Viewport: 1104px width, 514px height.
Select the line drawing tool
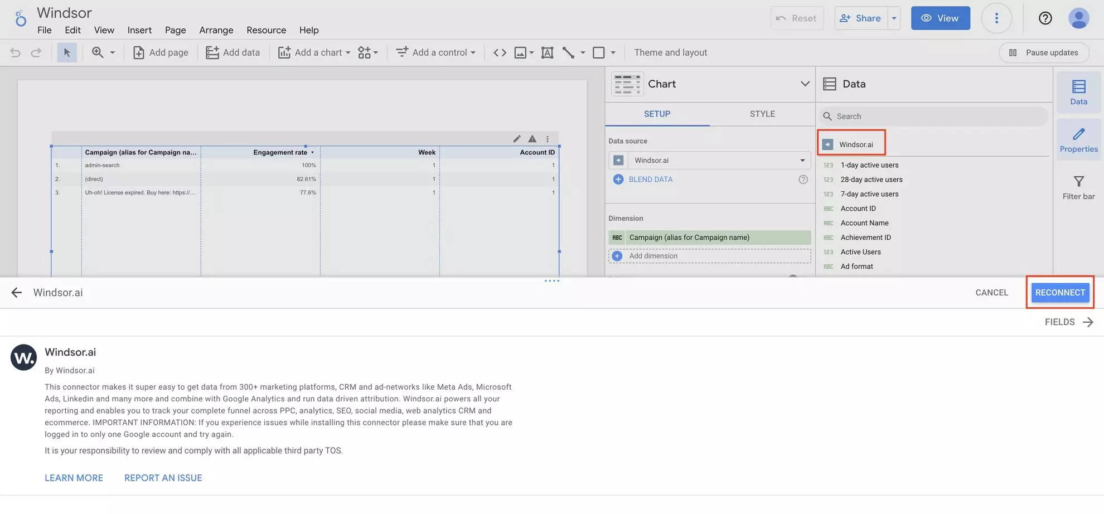click(x=568, y=52)
